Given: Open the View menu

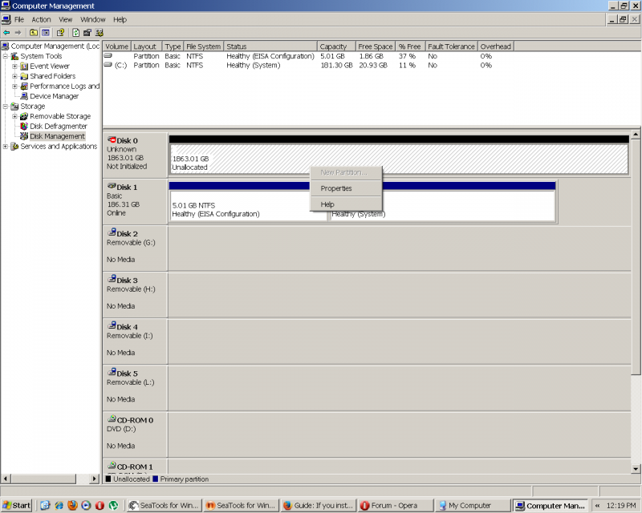Looking at the screenshot, I should 65,19.
